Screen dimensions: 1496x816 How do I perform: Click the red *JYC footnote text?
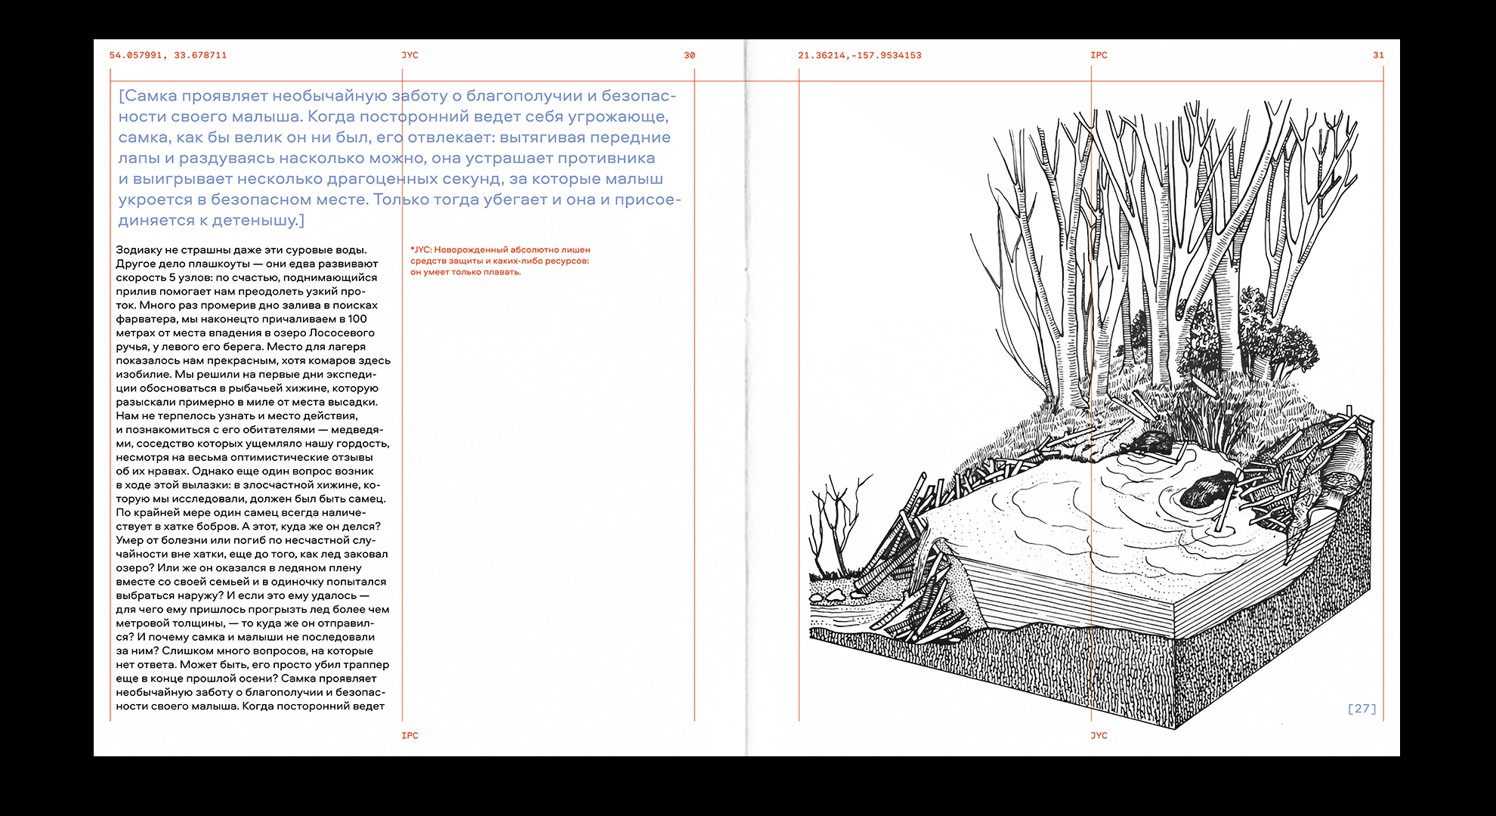click(x=499, y=261)
